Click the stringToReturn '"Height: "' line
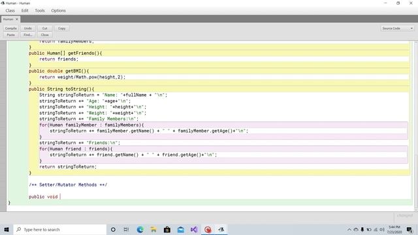Screen dimensions: 418x235 [x=93, y=107]
